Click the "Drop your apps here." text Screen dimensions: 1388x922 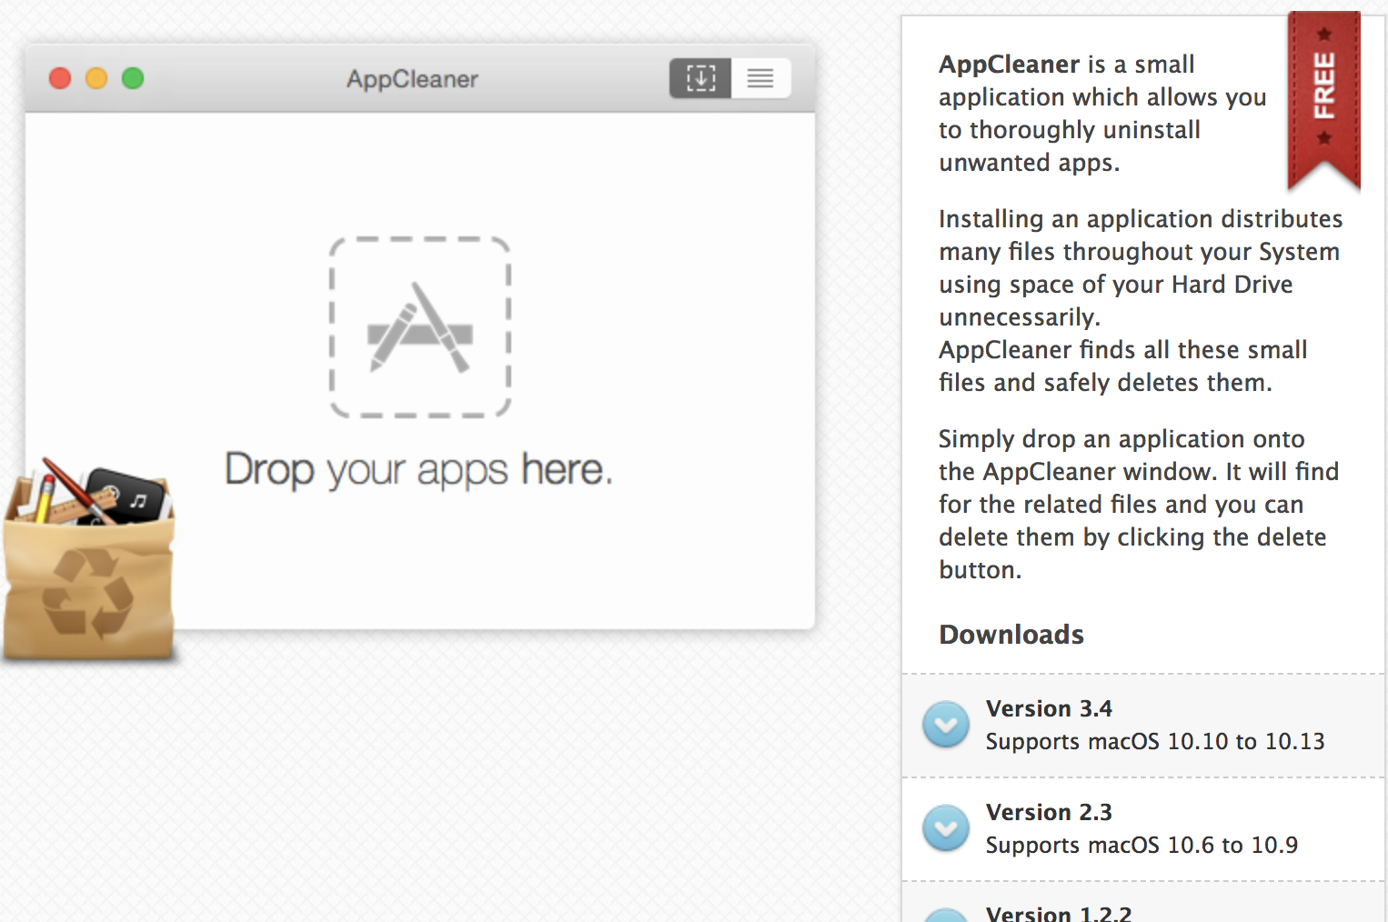tap(418, 470)
